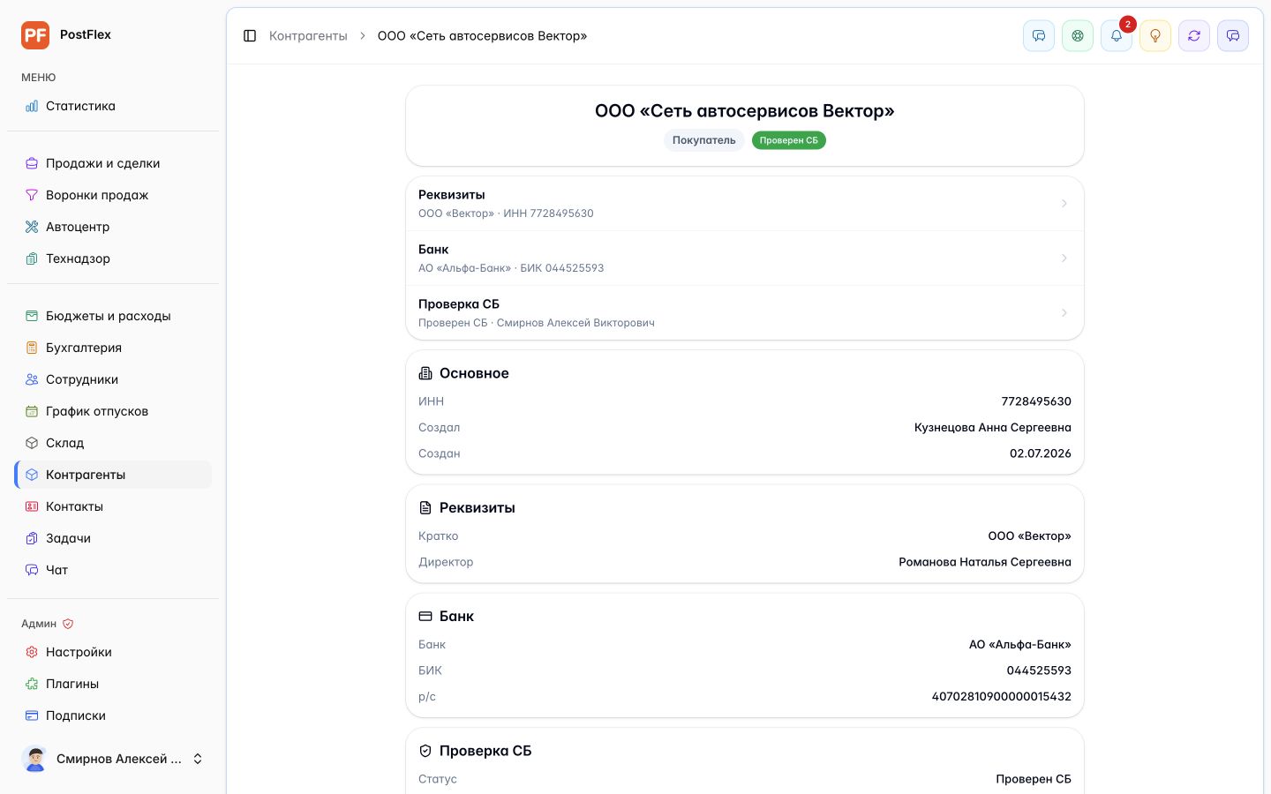Screen dimensions: 1271x794
Task: Click creator name Кузнецова Анна Сергеевна
Action: [993, 428]
